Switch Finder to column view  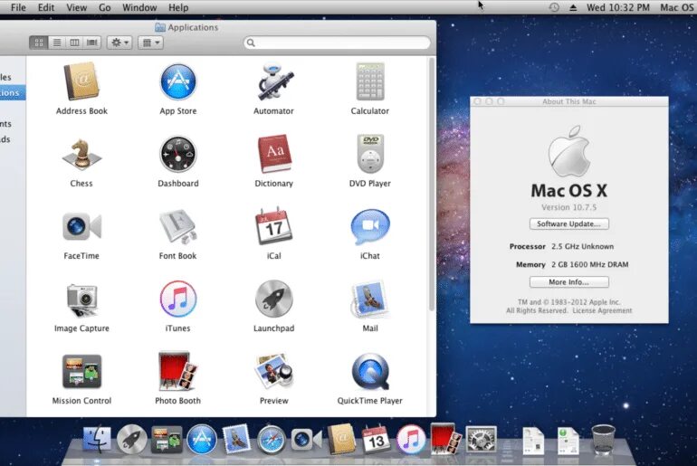coord(74,43)
